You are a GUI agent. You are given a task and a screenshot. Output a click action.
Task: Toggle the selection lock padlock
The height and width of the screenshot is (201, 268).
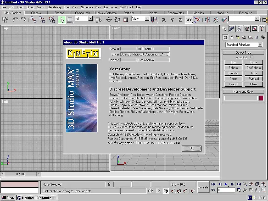[x=109, y=185]
